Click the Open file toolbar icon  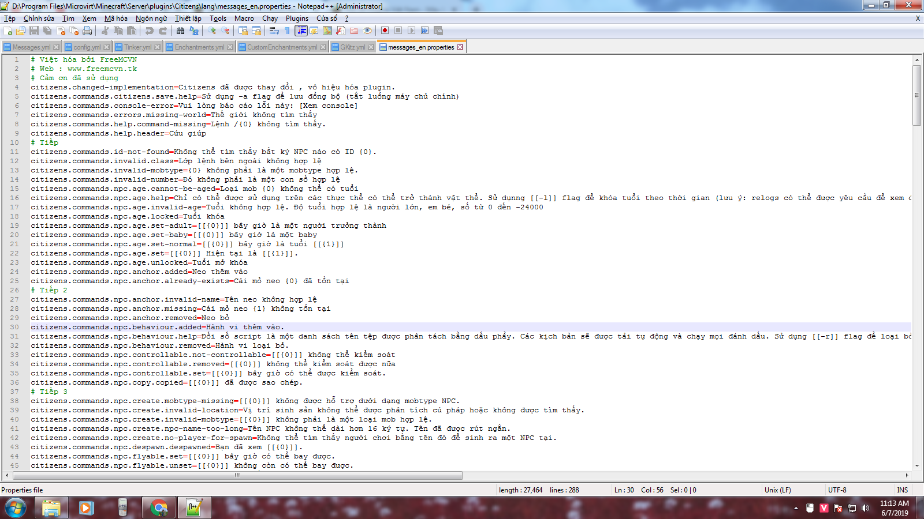[21, 31]
